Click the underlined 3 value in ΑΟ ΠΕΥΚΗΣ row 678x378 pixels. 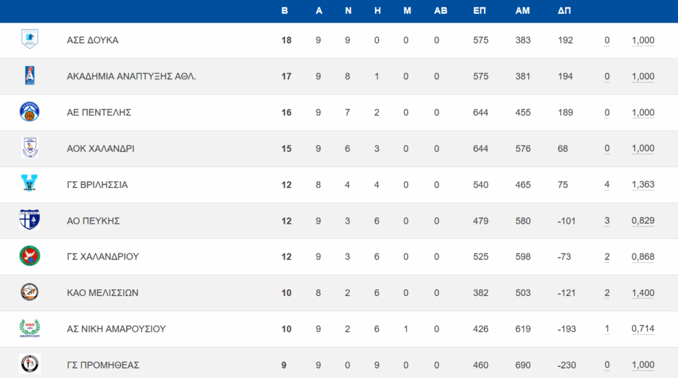tap(607, 221)
